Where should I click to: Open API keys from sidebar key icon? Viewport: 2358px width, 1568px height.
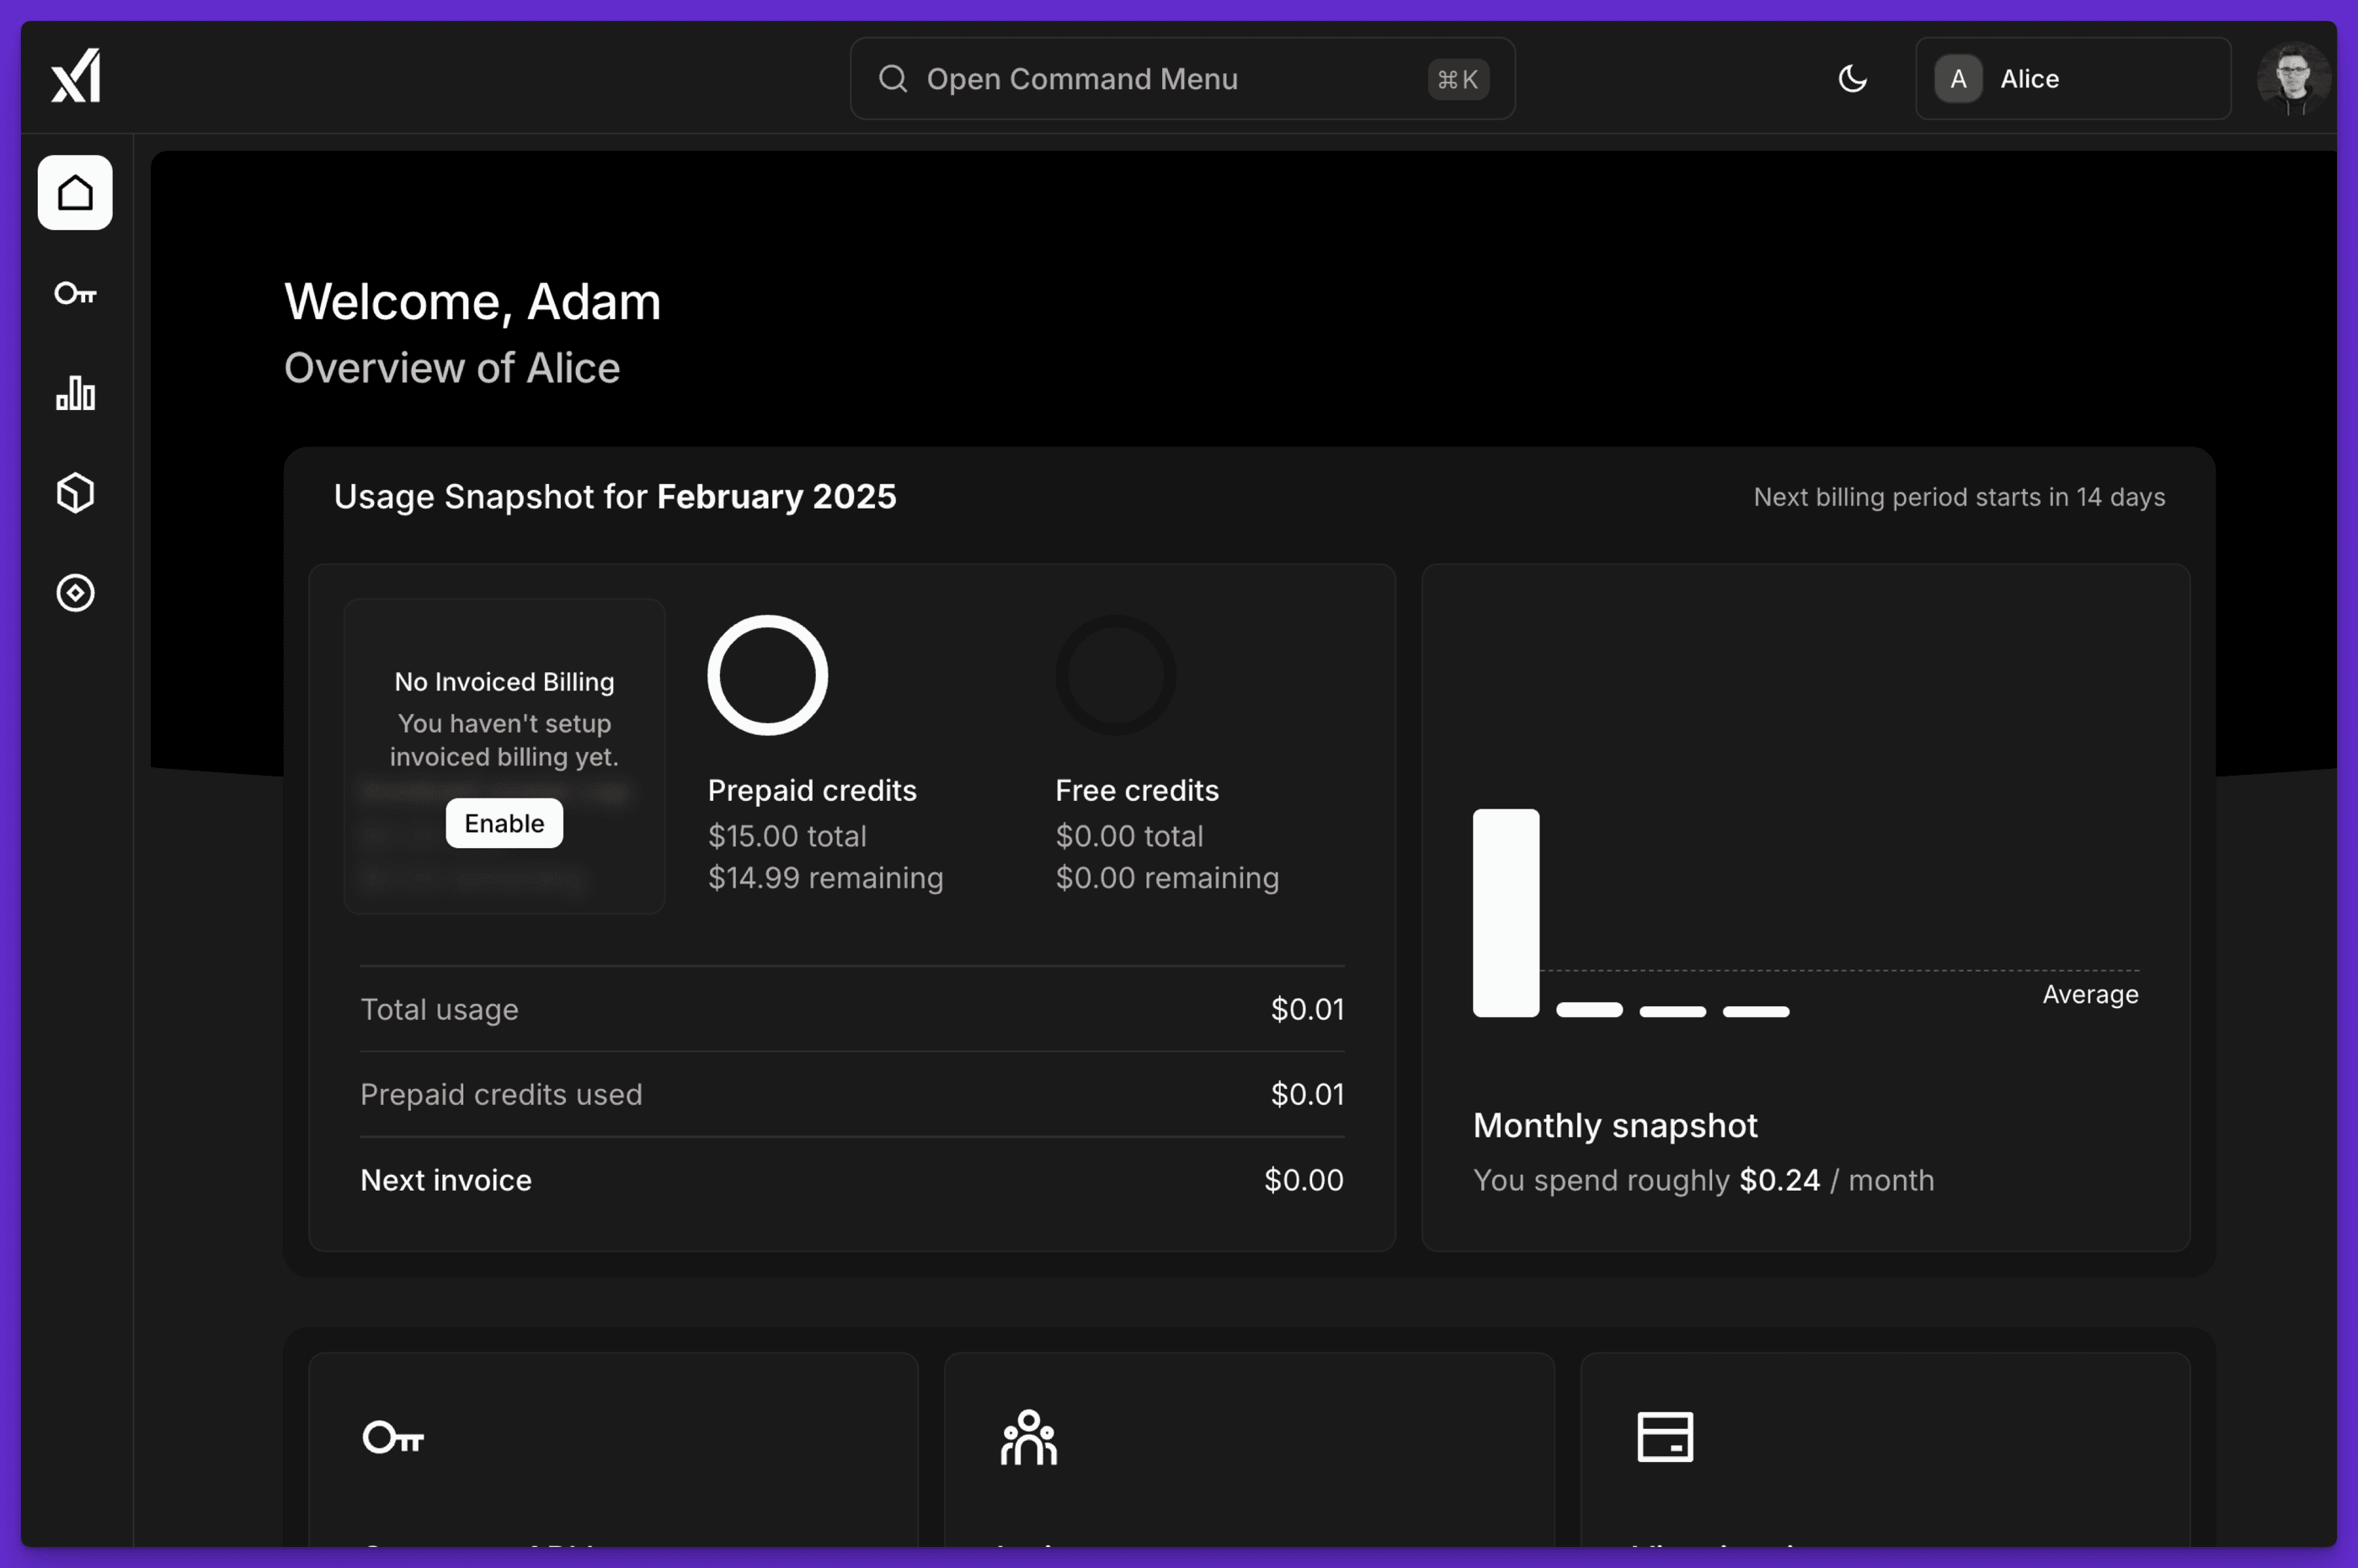click(75, 293)
